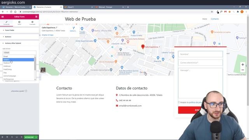The height and width of the screenshot is (140, 249).
Task: Open the Navigator layers icon
Action: coord(7,137)
